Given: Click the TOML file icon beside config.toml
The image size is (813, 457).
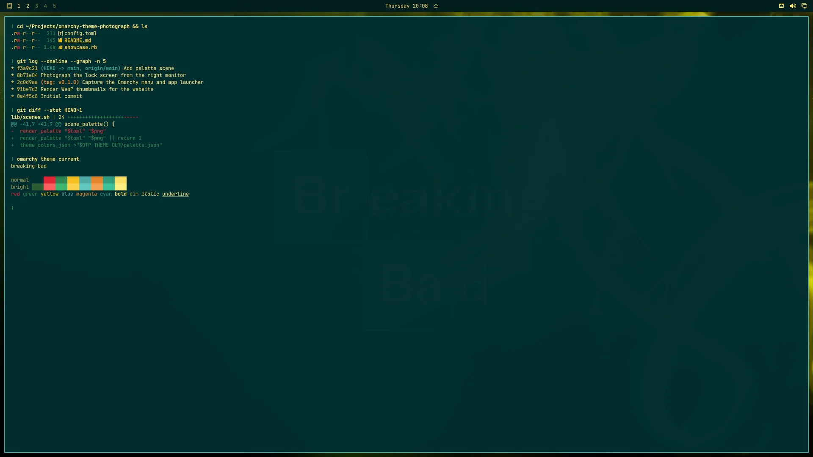Looking at the screenshot, I should point(61,33).
